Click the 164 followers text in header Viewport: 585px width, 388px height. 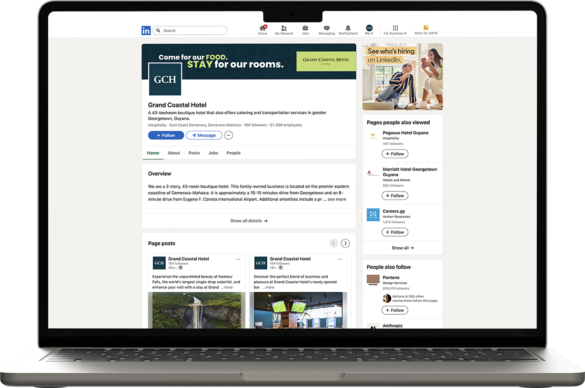(255, 125)
